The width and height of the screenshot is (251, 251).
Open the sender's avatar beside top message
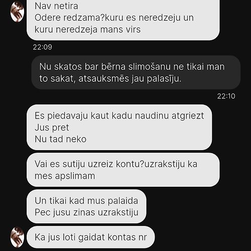(17, 12)
